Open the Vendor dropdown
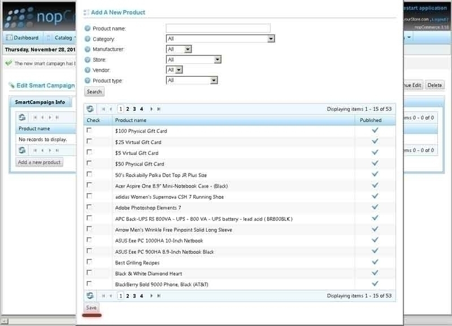 click(x=175, y=70)
